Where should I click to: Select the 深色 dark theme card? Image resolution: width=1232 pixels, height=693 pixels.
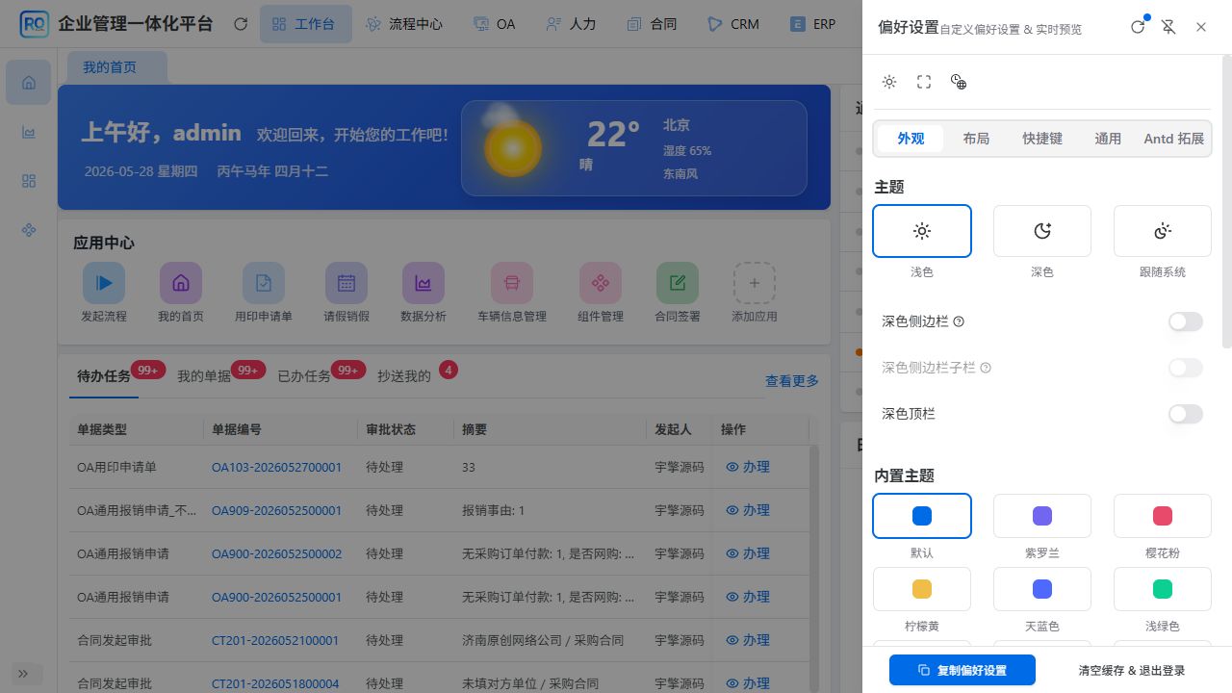pyautogui.click(x=1042, y=231)
